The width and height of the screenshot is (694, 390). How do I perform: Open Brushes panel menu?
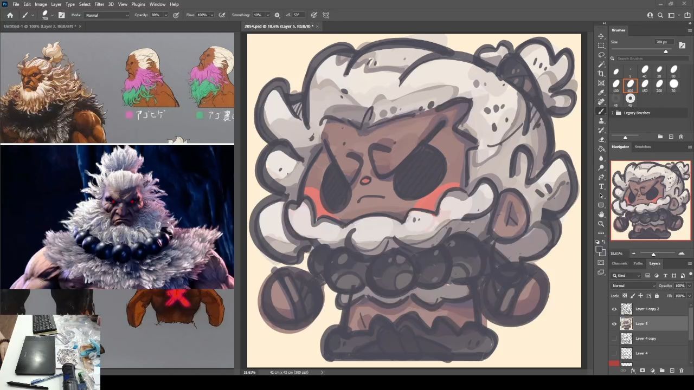click(689, 30)
